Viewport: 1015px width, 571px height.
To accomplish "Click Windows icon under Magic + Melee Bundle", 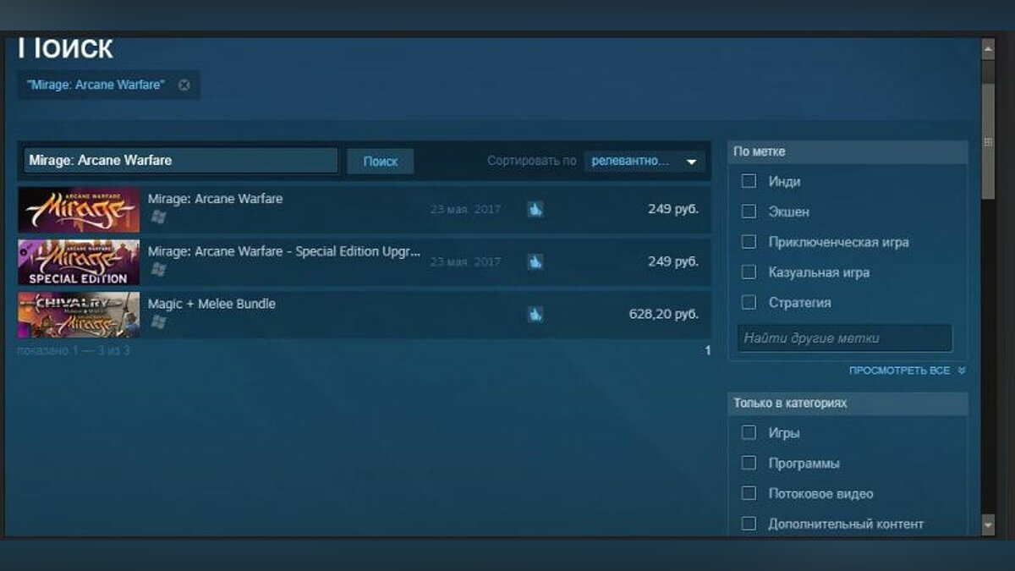I will 158,322.
